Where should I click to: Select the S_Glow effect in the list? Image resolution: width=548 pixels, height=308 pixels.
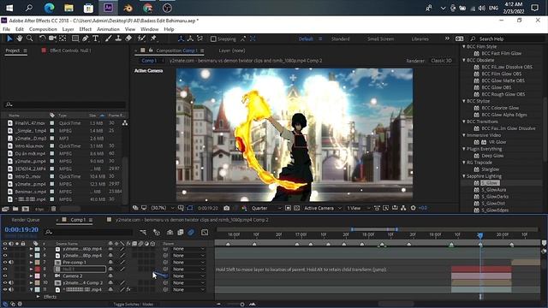click(490, 183)
